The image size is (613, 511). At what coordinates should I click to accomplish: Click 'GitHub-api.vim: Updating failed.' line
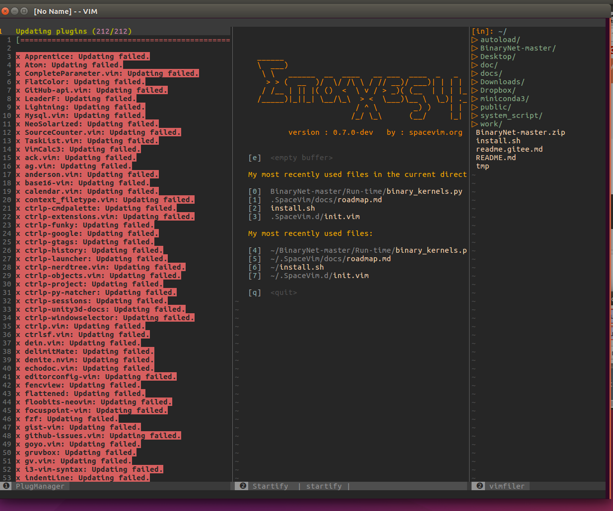(91, 90)
